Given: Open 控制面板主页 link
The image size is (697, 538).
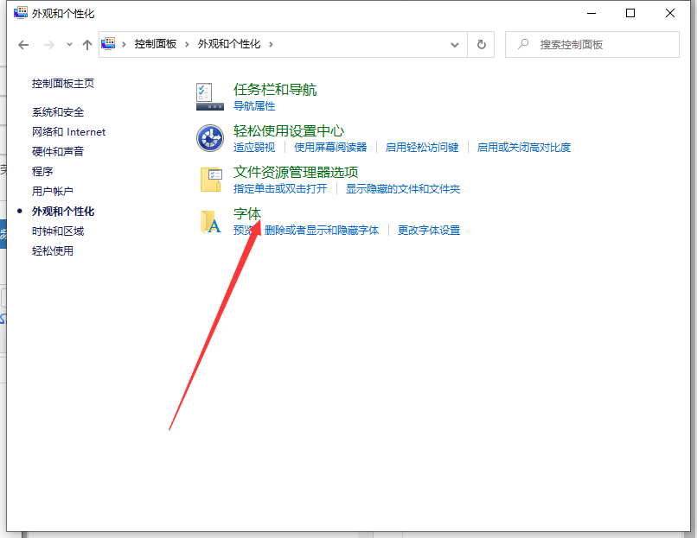Looking at the screenshot, I should [63, 84].
